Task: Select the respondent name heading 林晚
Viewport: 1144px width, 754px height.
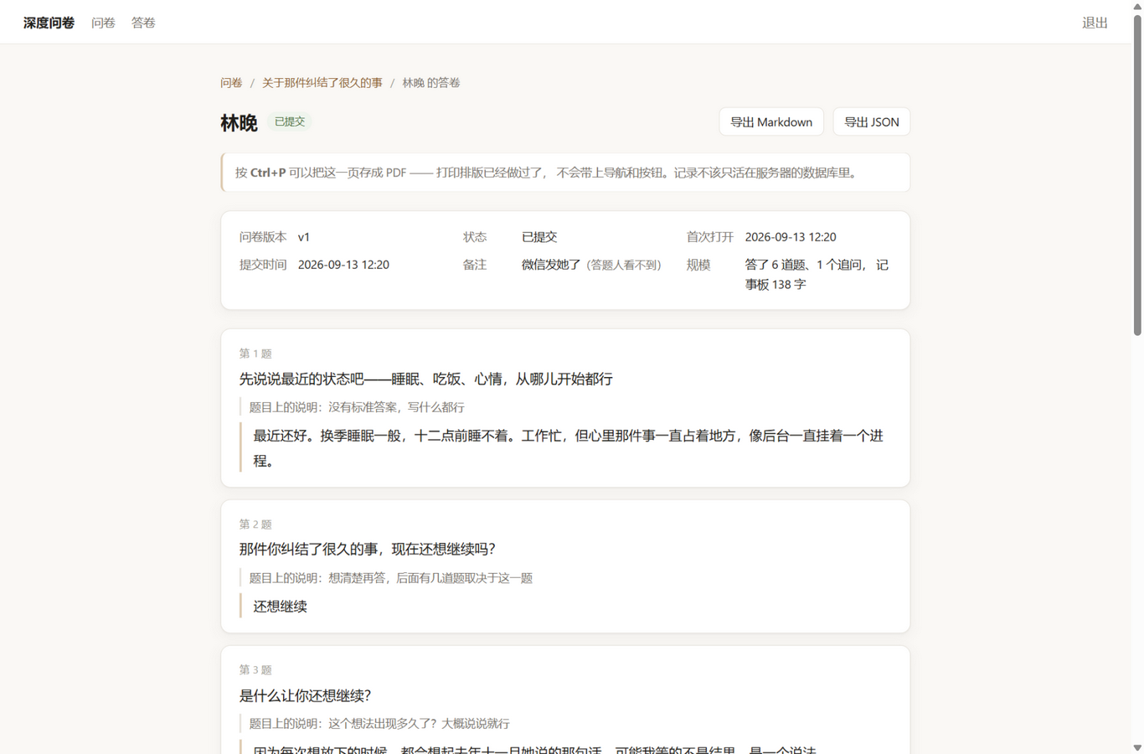Action: tap(239, 123)
